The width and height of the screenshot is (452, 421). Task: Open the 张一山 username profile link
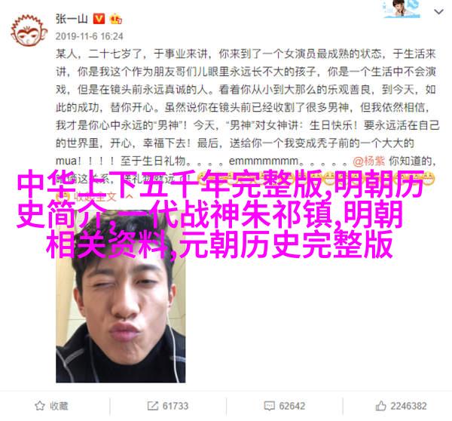(72, 19)
